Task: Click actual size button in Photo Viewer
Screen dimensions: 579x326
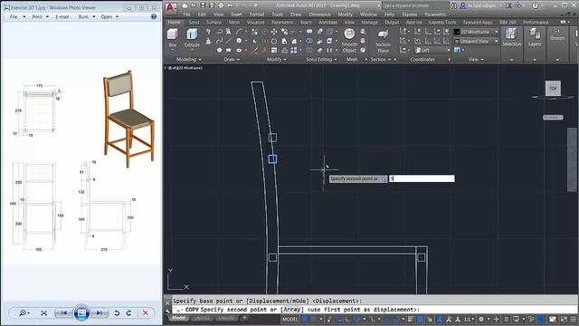Action: (x=44, y=313)
